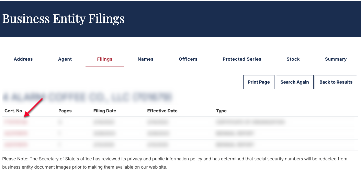Select the active Filings tab
Viewport: 361px width, 172px height.
(x=105, y=59)
